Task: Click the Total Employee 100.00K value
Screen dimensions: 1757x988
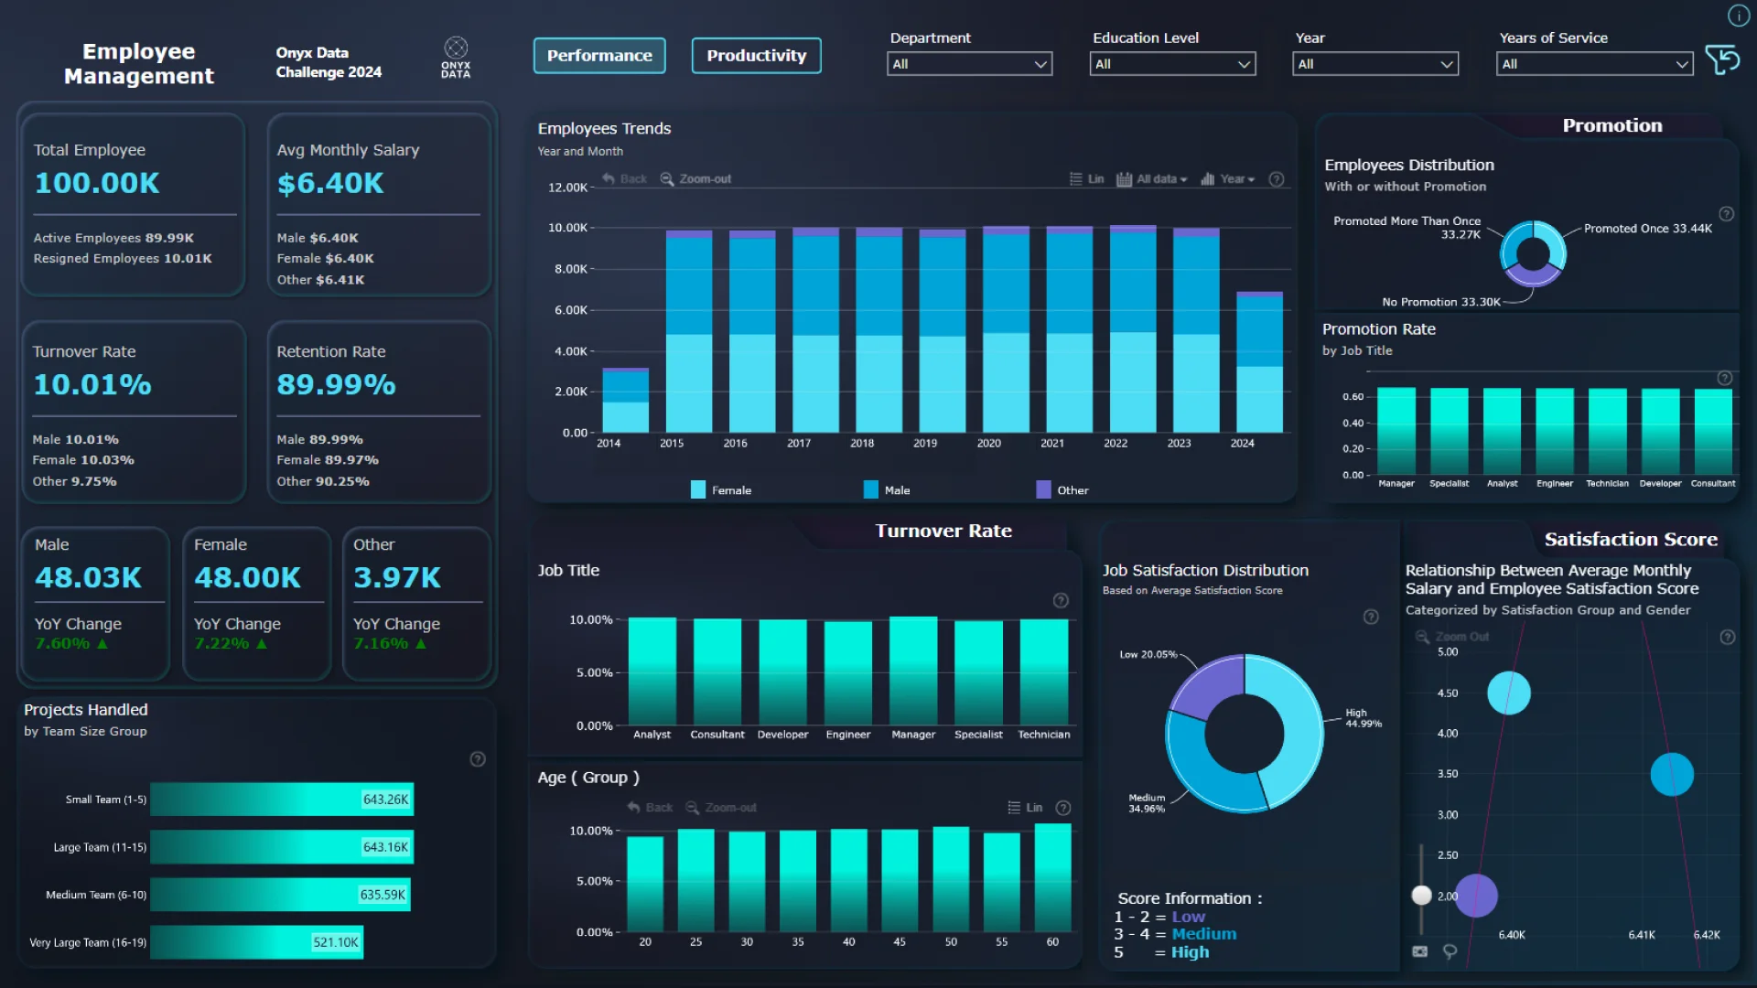Action: click(x=97, y=183)
